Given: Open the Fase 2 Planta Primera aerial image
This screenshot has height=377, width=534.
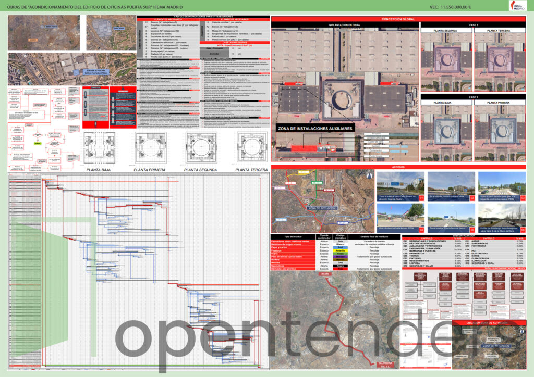Looking at the screenshot, I should (x=500, y=133).
